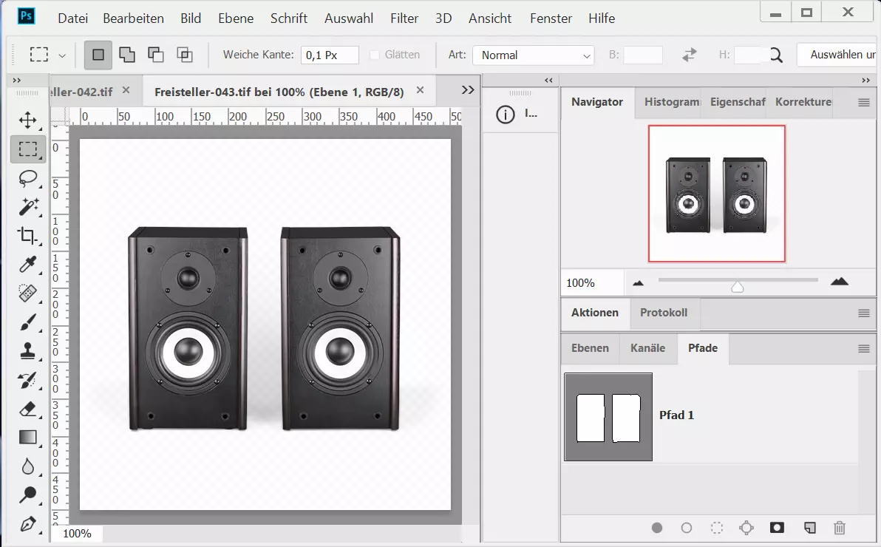
Task: Switch to the Ebenen tab
Action: click(x=590, y=348)
